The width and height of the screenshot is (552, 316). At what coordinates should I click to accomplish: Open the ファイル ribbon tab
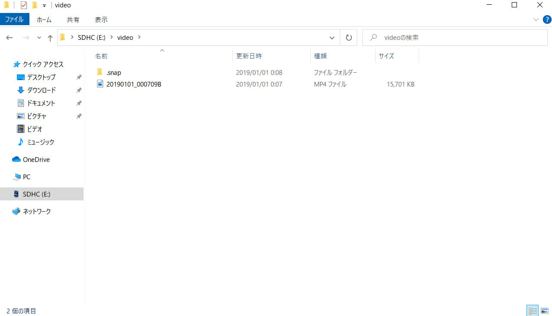coord(15,19)
